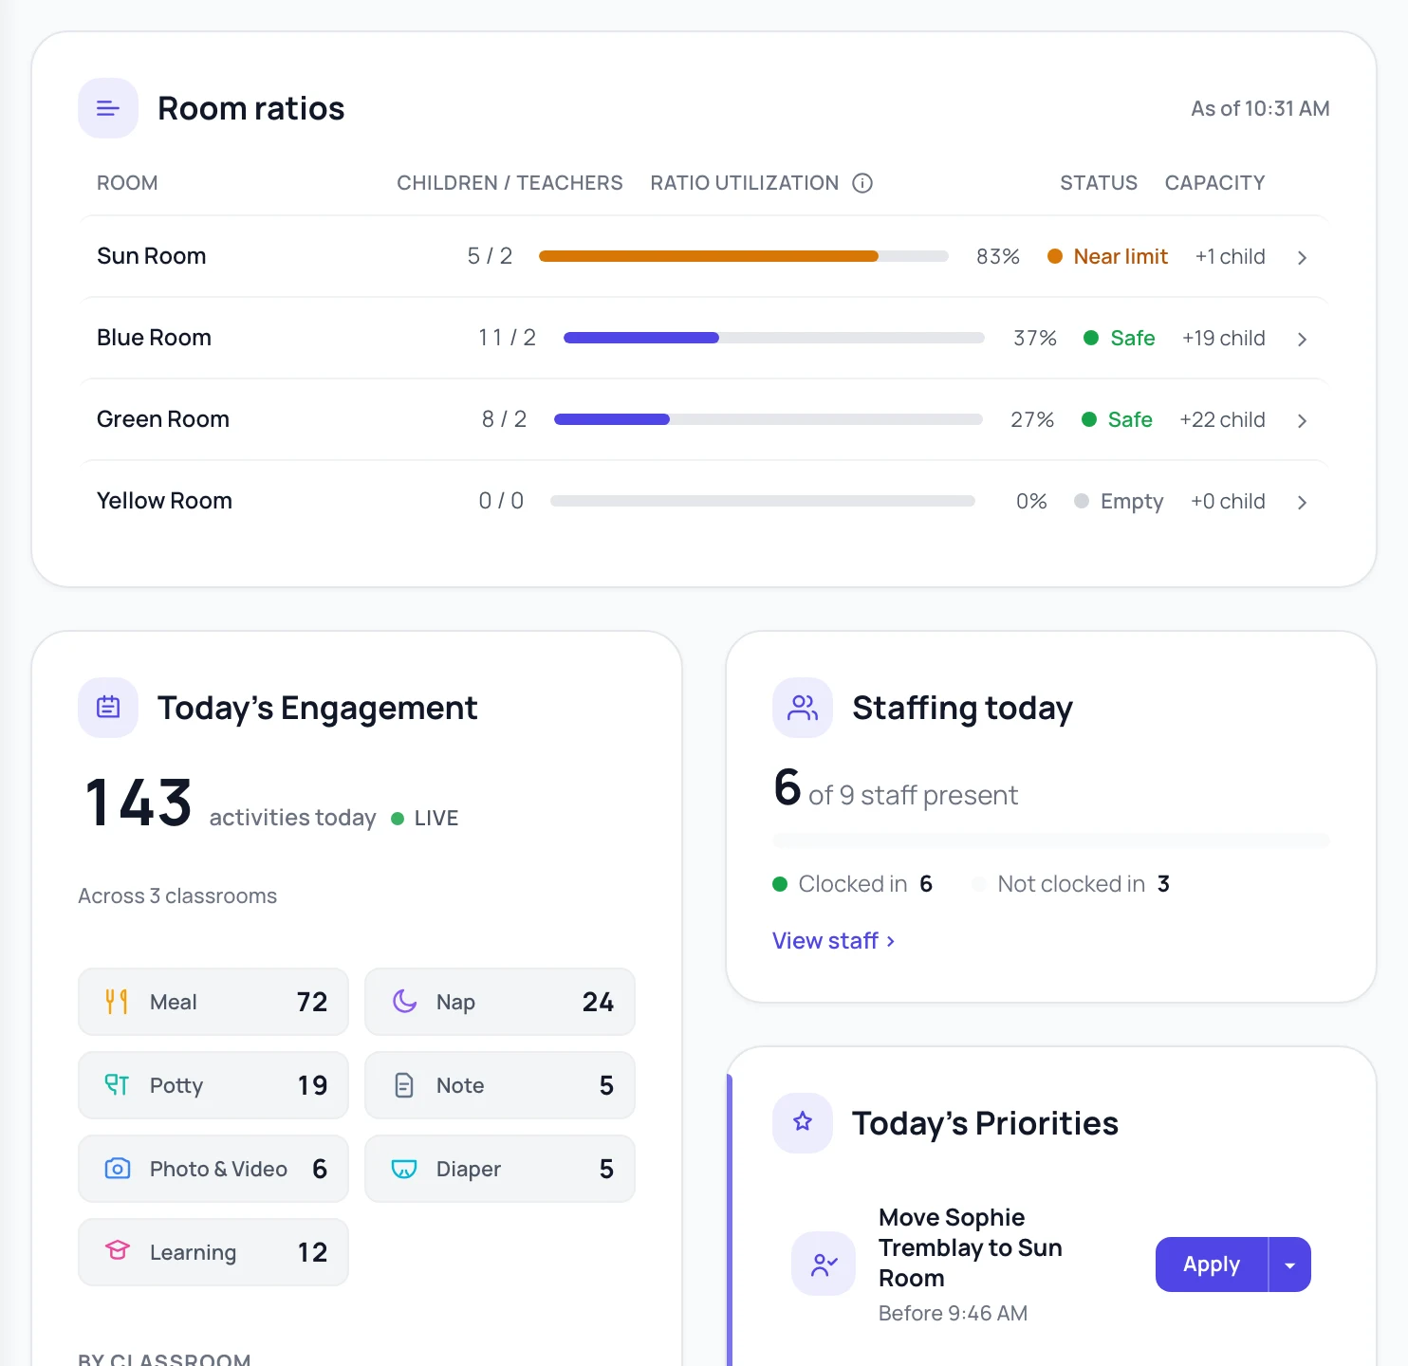Screen dimensions: 1408x1366
Task: Click the Yellow Room Empty status
Action: pos(1119,501)
